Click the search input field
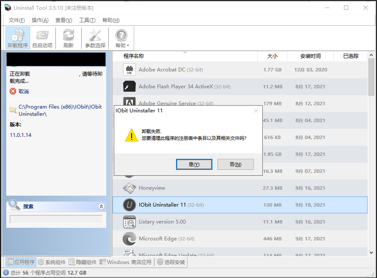Screen dimensions: 377x278 point(56,219)
